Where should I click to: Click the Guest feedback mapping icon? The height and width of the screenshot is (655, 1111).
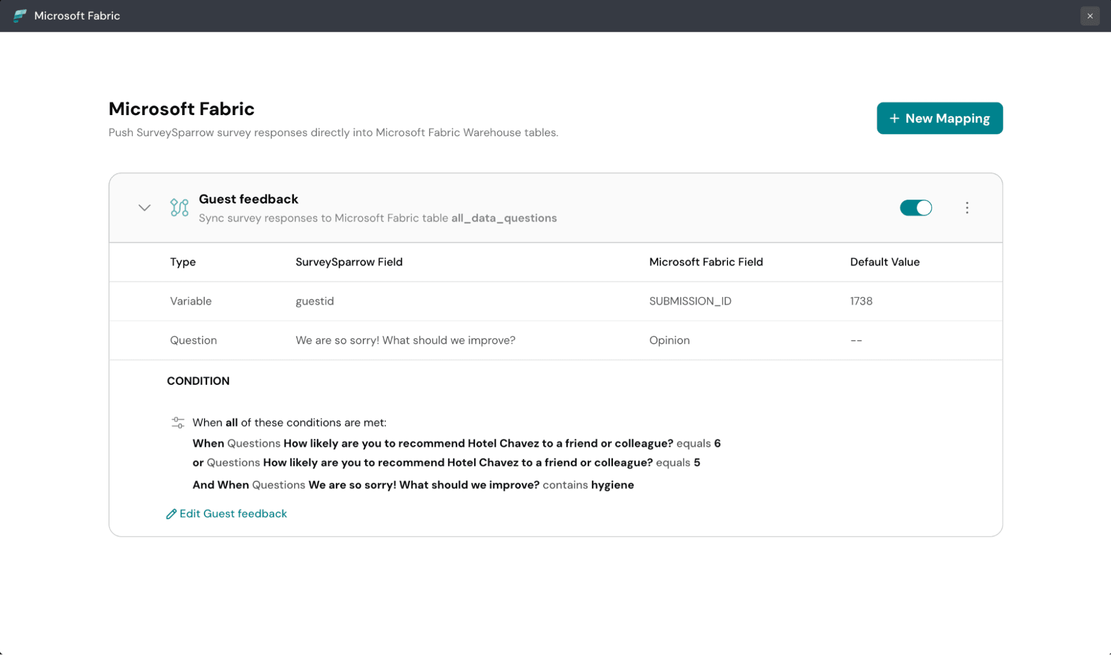coord(179,207)
